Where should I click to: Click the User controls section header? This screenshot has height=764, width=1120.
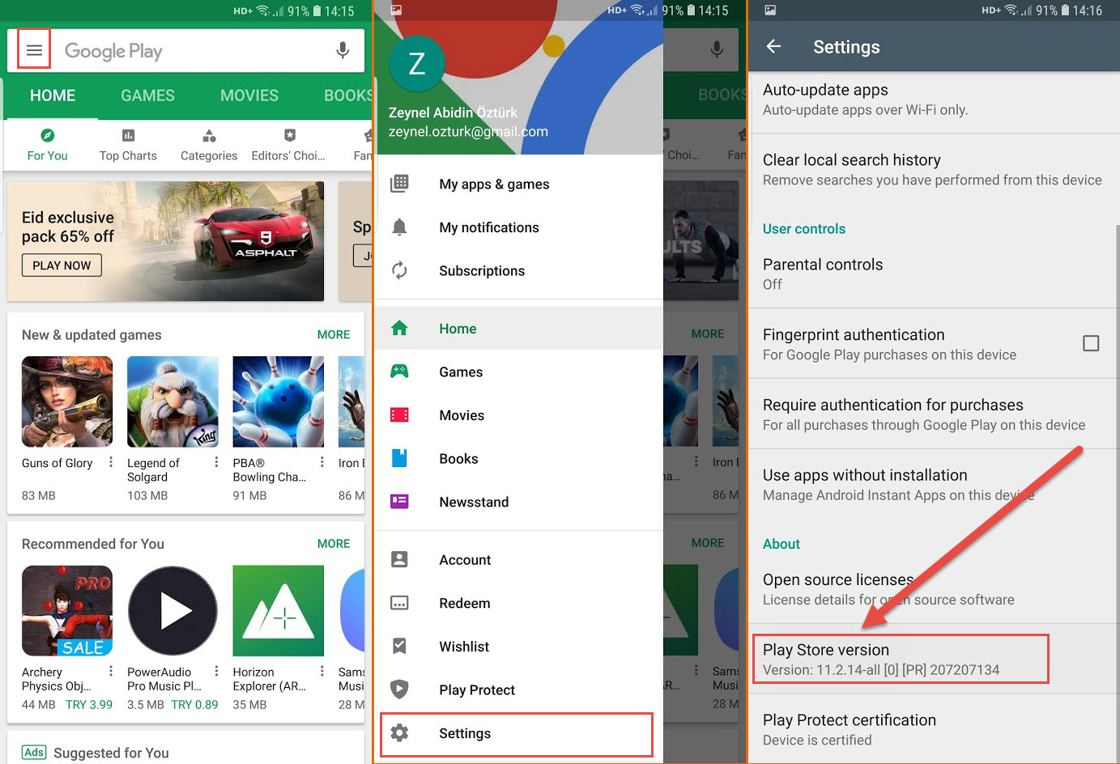tap(804, 229)
